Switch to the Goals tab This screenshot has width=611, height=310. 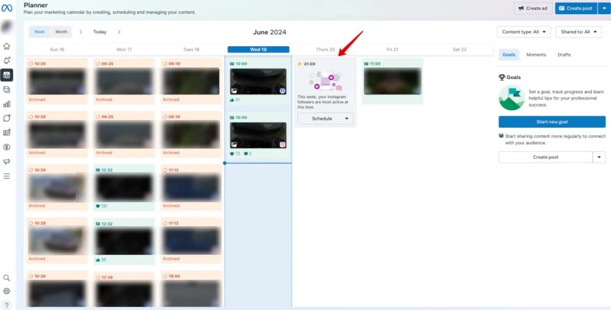click(509, 55)
